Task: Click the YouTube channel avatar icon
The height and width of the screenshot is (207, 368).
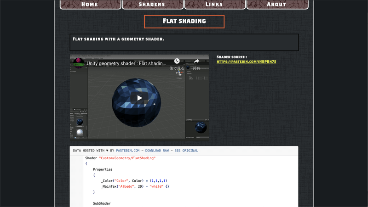Action: point(79,63)
